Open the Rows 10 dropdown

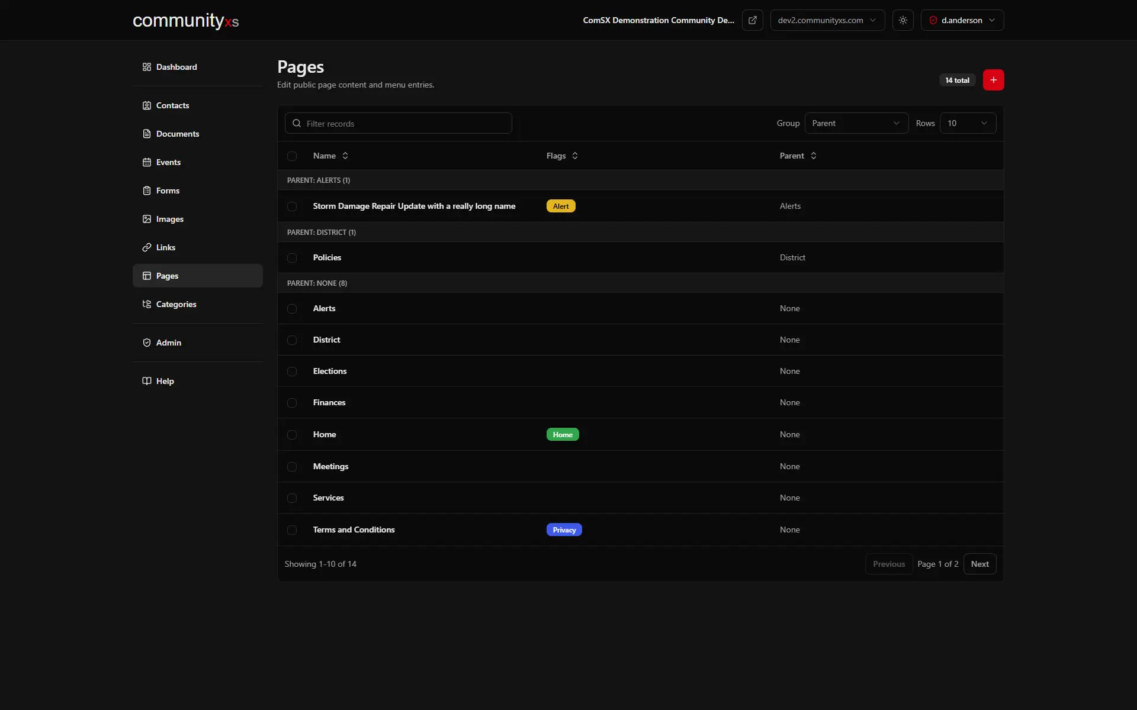point(968,123)
